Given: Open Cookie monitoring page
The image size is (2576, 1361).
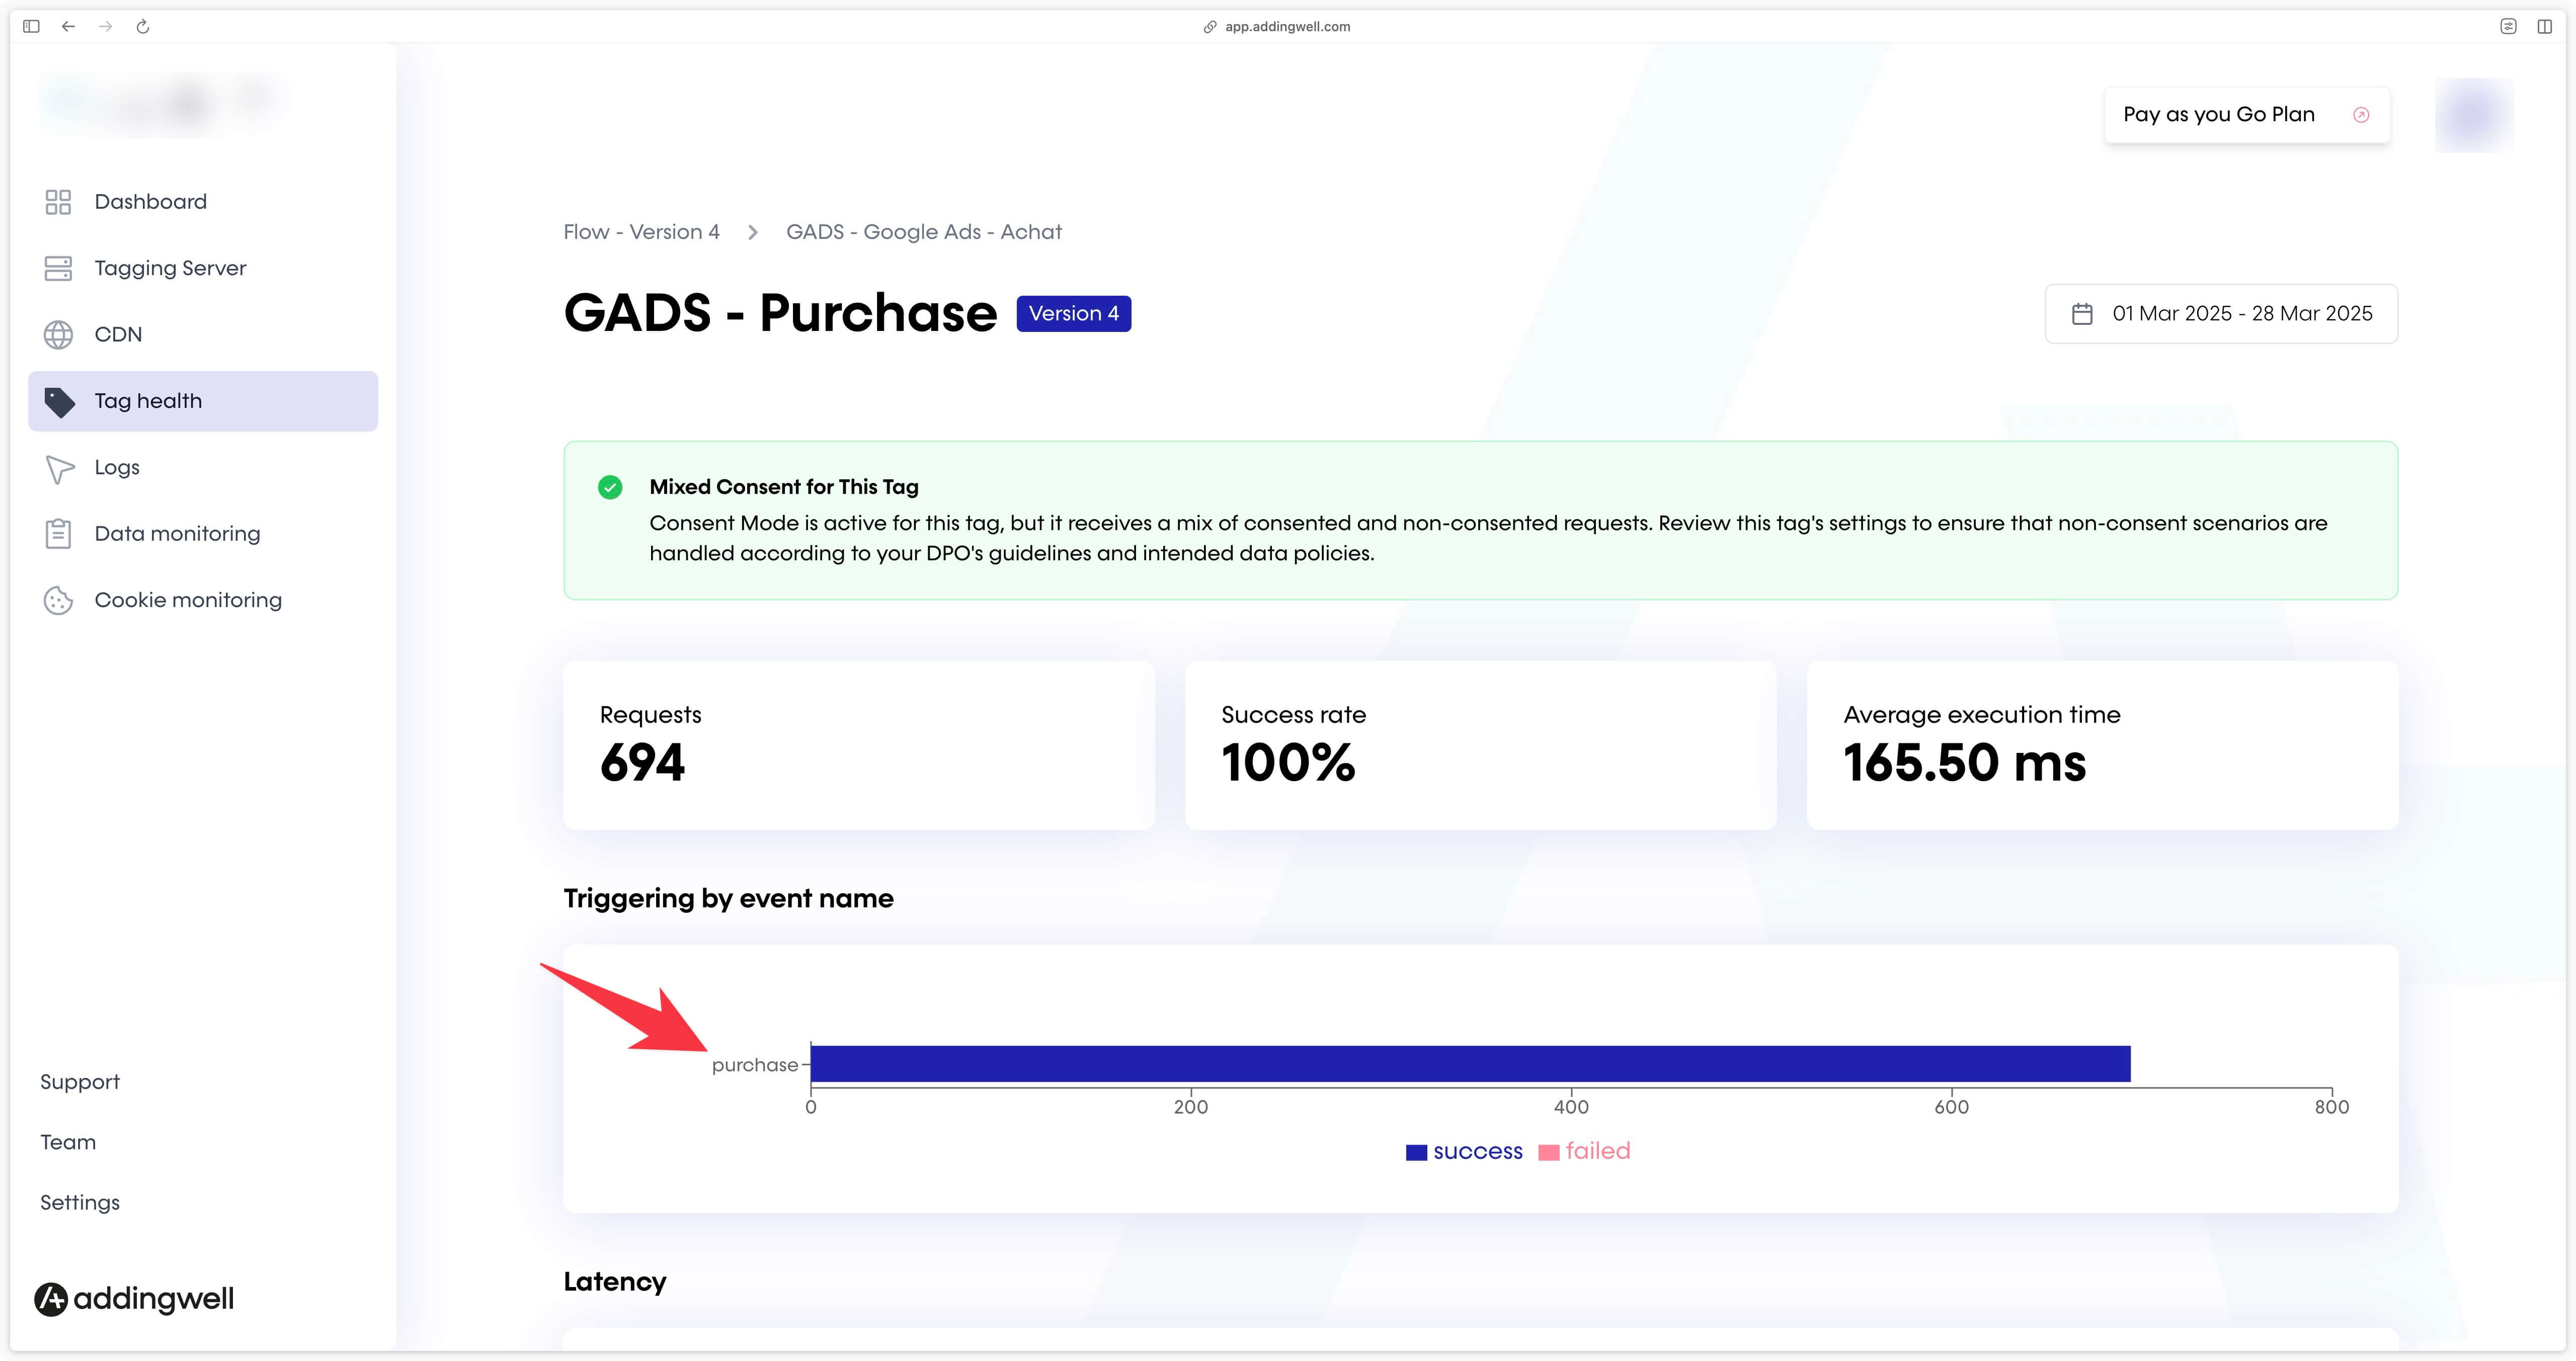Looking at the screenshot, I should coord(203,600).
